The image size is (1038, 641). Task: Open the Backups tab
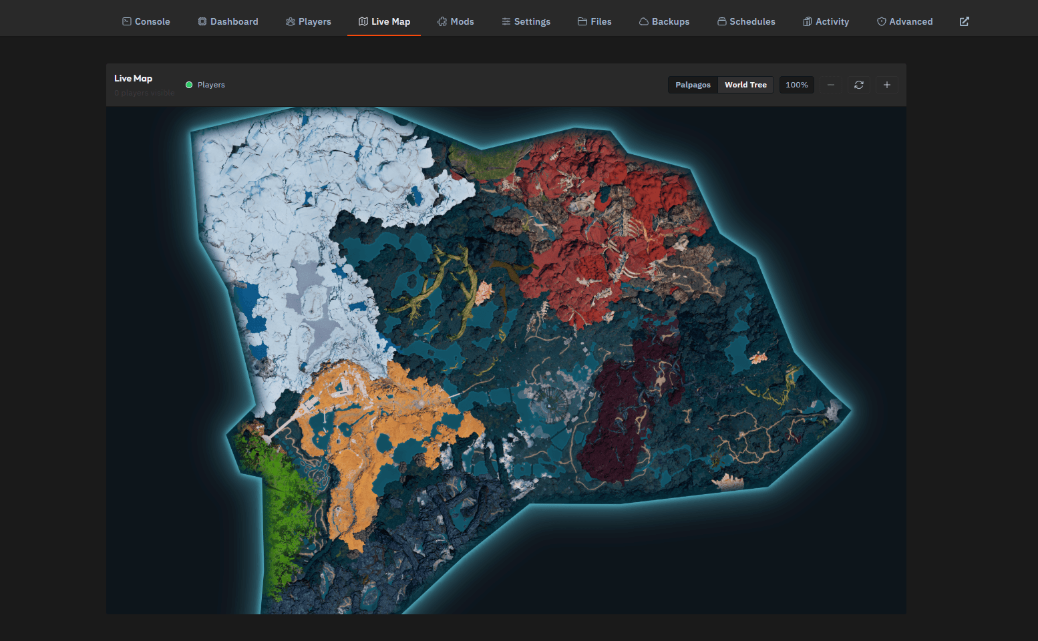(664, 21)
